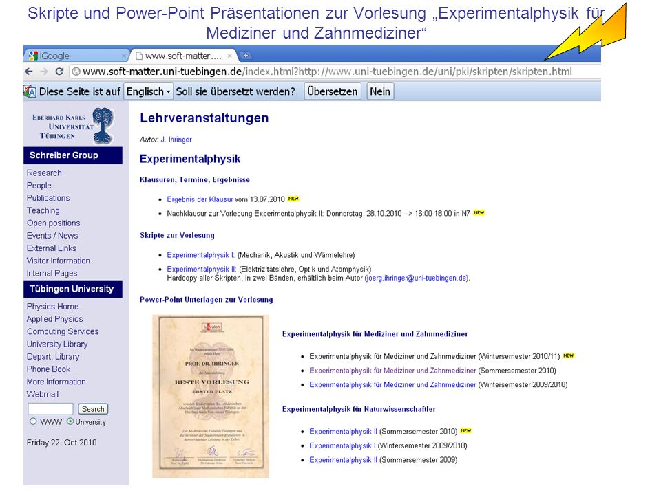The width and height of the screenshot is (661, 495).
Task: Open Mediziner und Zahnmediziner Wintersemester 2009/2010 link
Action: tap(392, 385)
